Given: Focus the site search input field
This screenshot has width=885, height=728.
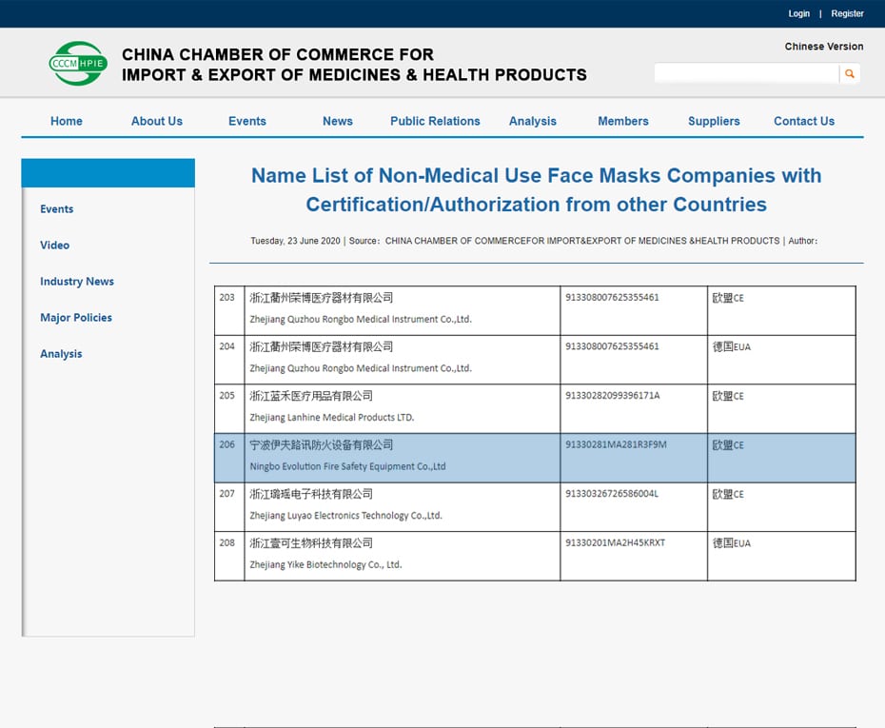Looking at the screenshot, I should [x=747, y=73].
